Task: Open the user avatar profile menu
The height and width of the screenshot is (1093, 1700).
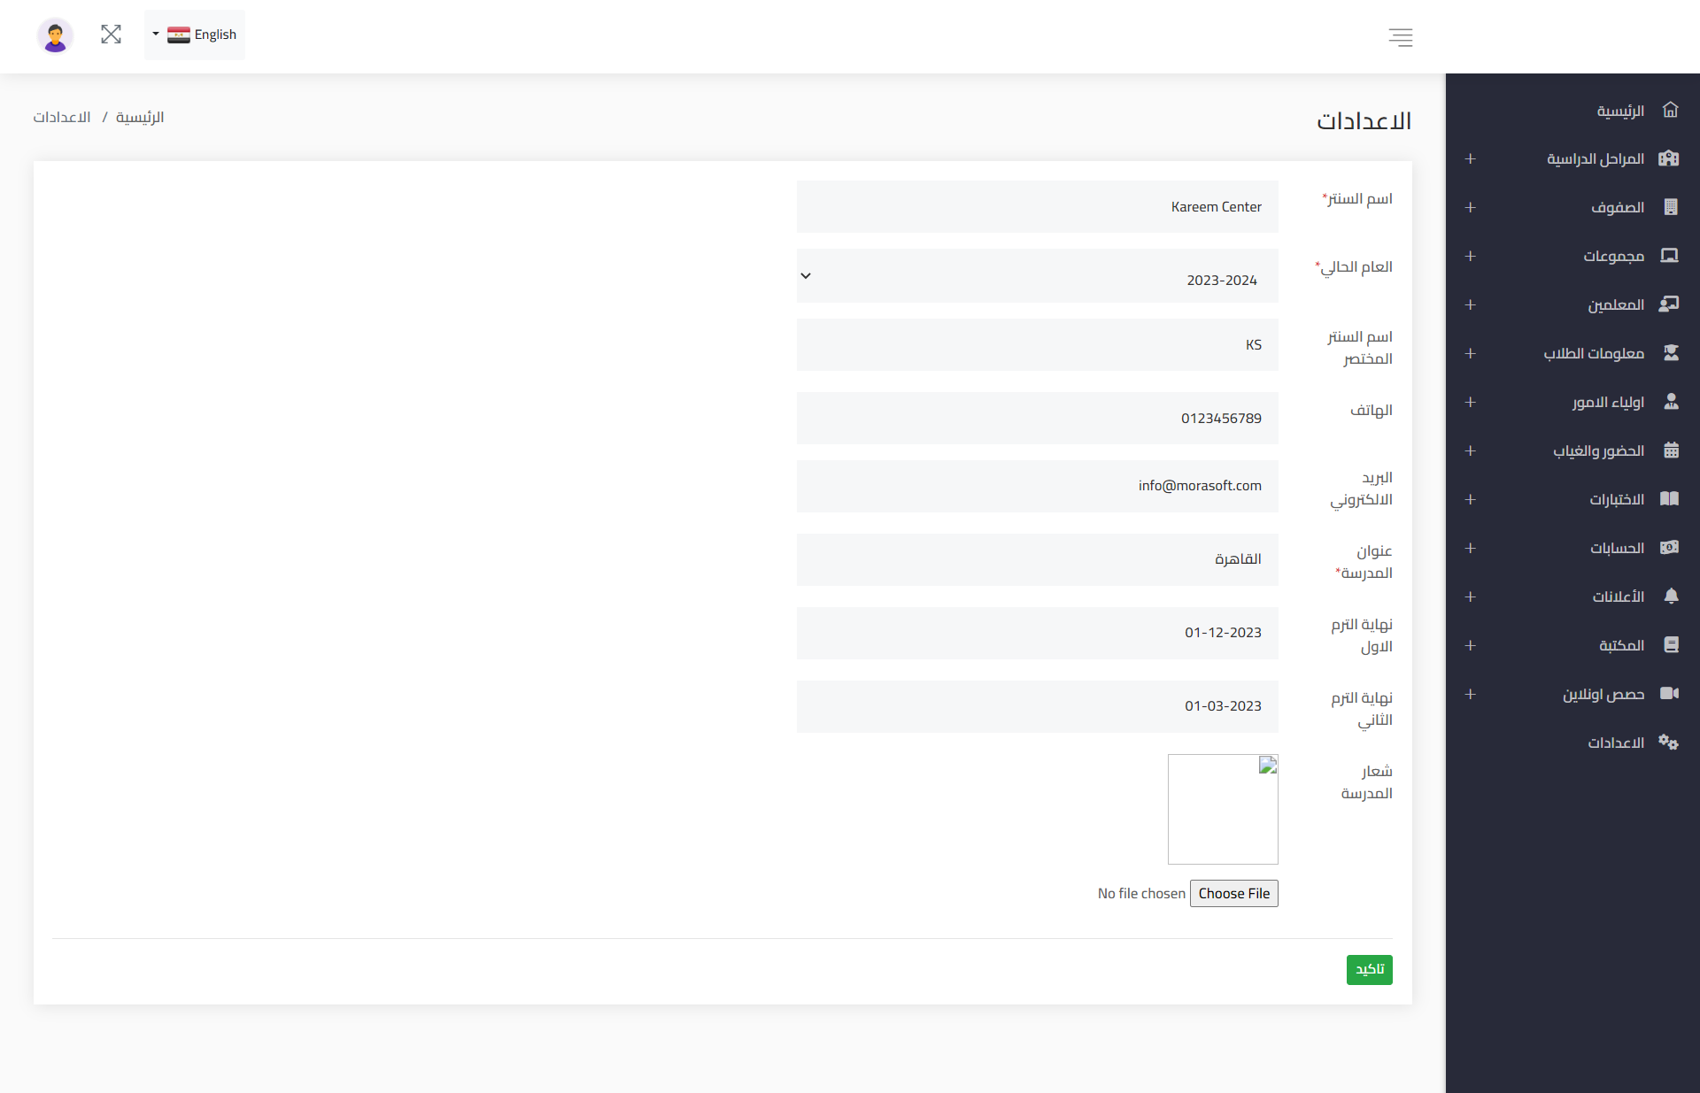Action: coord(55,35)
